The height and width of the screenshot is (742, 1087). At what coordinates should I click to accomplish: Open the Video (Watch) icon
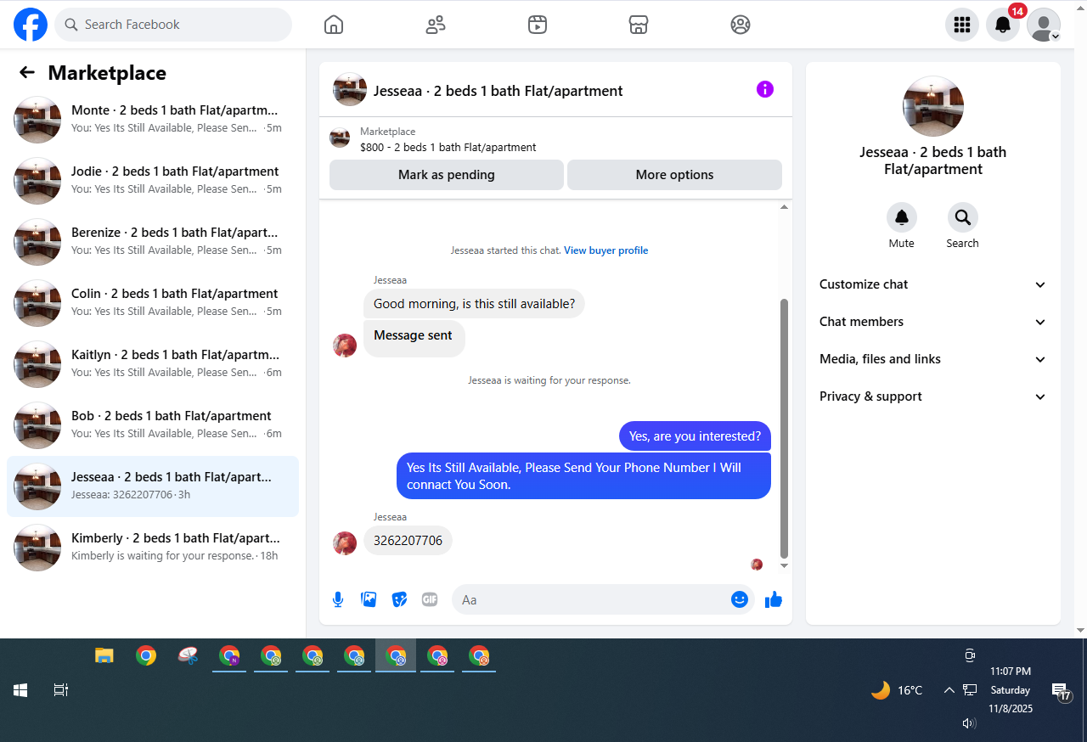[537, 25]
